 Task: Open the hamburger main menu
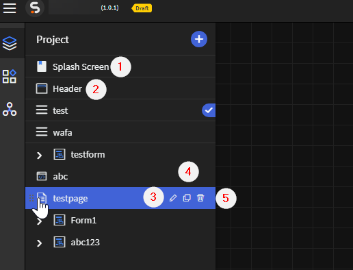(10, 8)
